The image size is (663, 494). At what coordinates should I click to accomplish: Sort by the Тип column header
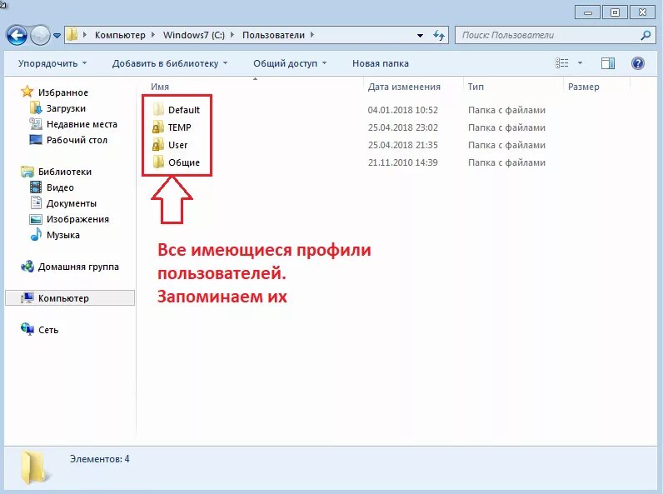476,87
